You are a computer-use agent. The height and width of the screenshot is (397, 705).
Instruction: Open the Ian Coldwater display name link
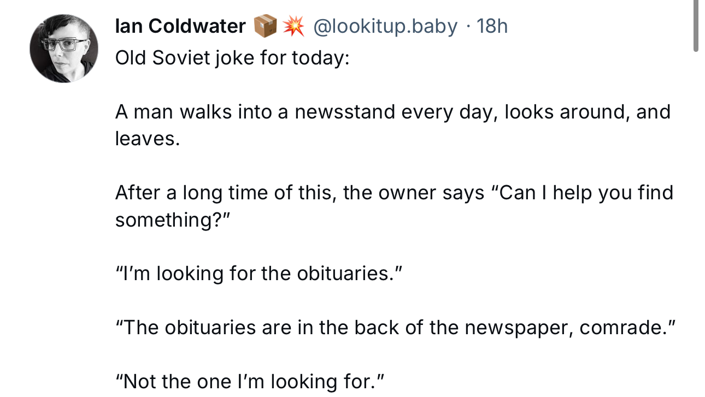(x=180, y=26)
